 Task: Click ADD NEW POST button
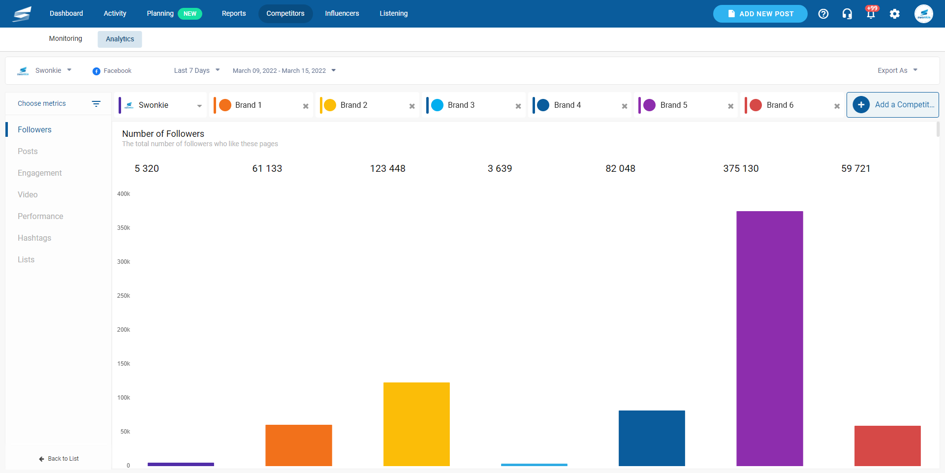(x=760, y=14)
